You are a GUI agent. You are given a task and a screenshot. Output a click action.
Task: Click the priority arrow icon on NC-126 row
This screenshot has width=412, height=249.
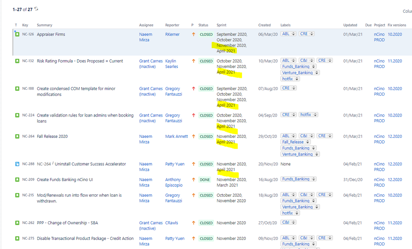[x=194, y=34]
